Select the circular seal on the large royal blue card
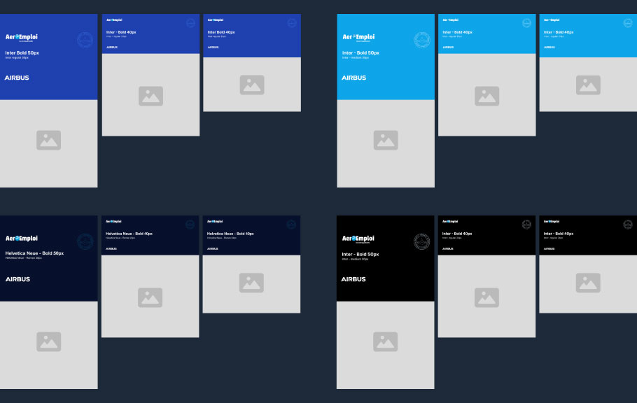 [85, 40]
